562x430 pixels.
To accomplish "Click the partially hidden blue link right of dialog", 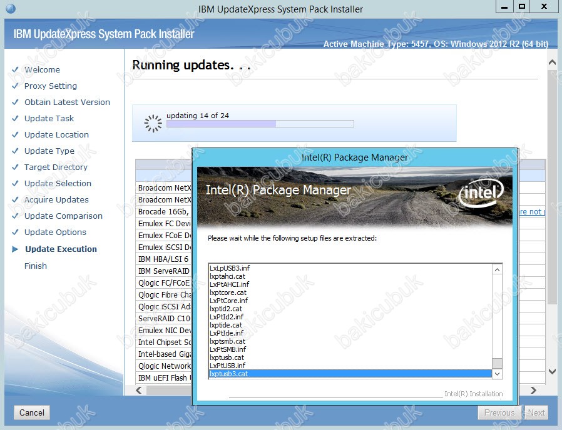I will (532, 212).
